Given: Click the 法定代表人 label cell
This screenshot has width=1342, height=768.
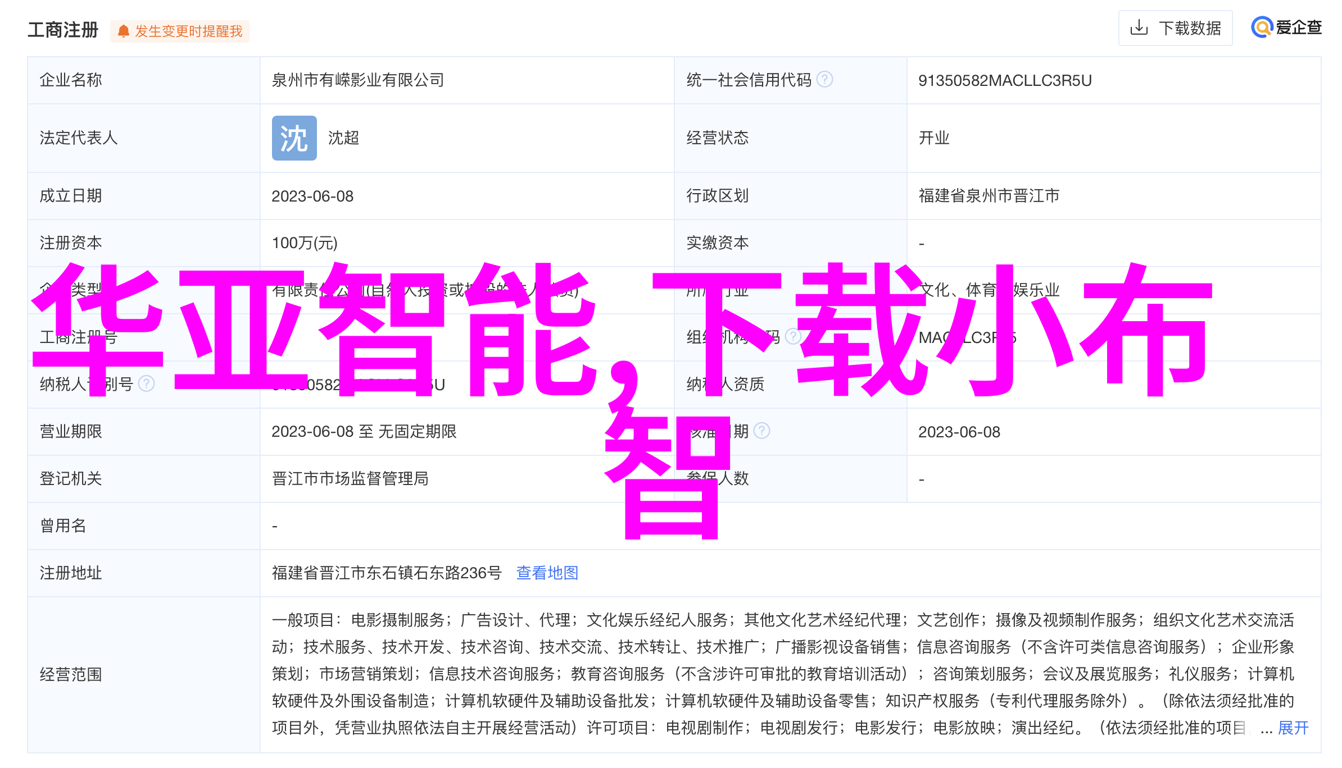Looking at the screenshot, I should (144, 138).
